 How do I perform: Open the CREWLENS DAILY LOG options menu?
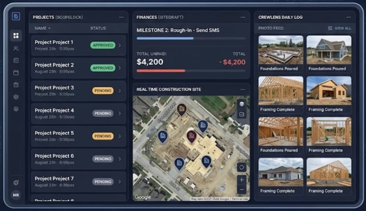pyautogui.click(x=348, y=17)
